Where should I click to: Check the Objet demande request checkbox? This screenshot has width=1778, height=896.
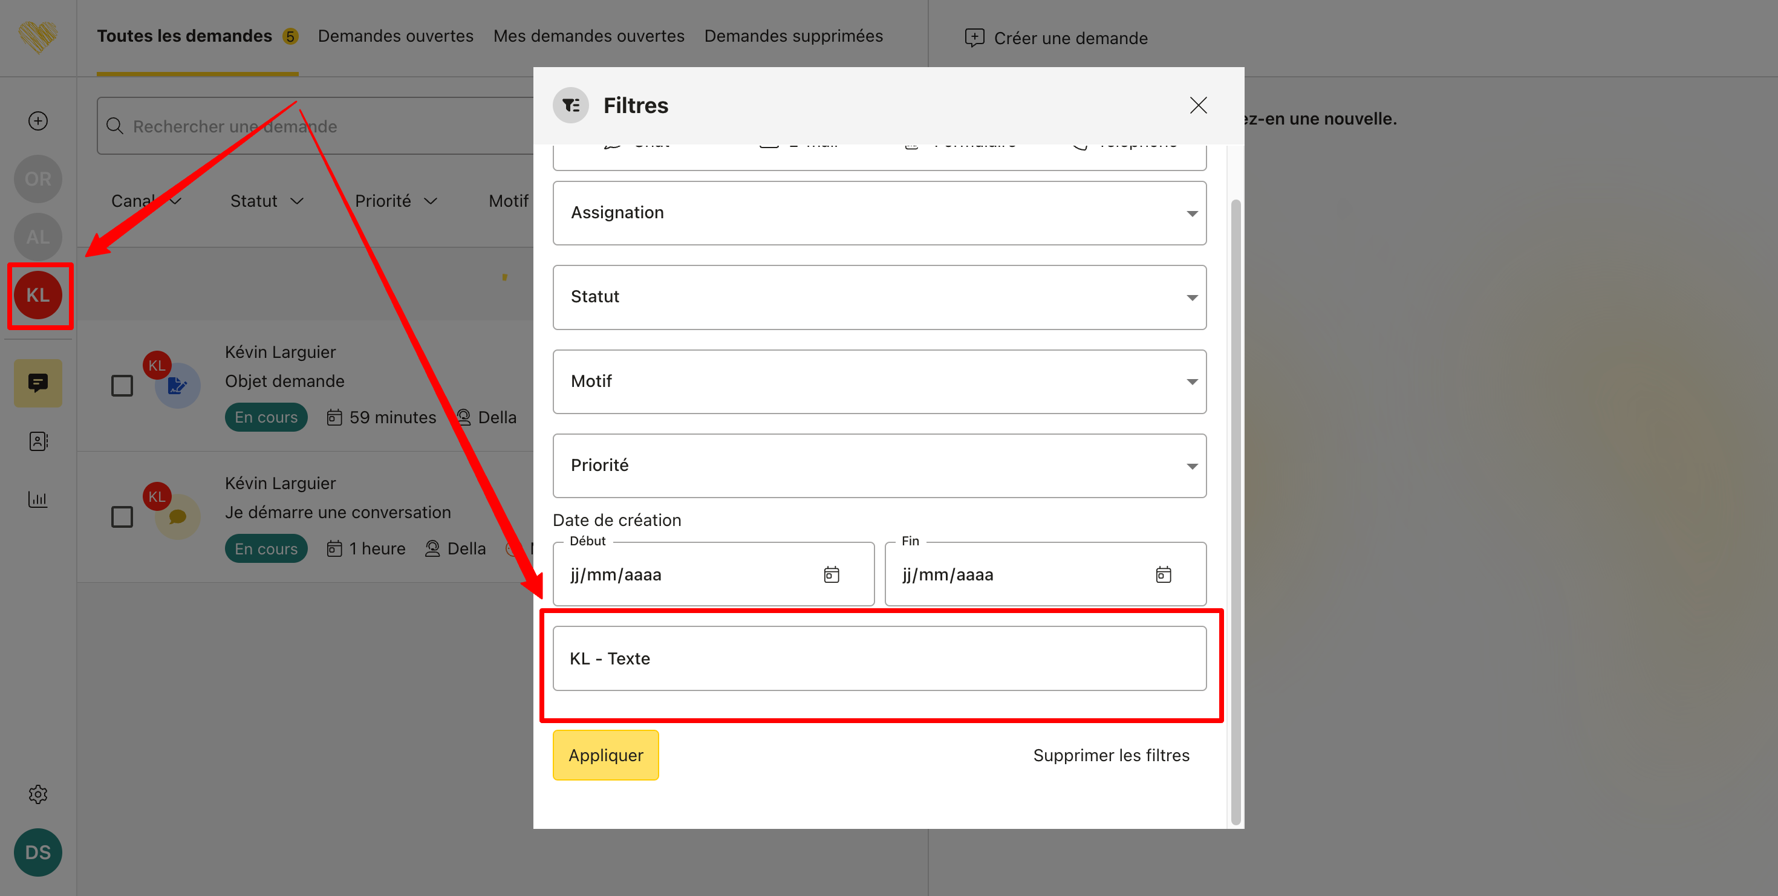122,386
